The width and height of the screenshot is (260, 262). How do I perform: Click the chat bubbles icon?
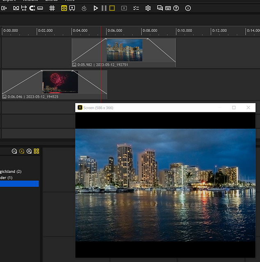pyautogui.click(x=160, y=8)
